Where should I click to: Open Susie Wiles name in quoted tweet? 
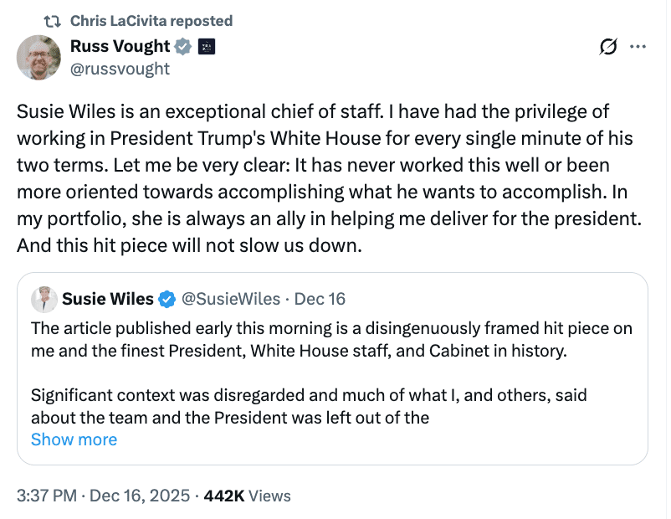point(108,299)
